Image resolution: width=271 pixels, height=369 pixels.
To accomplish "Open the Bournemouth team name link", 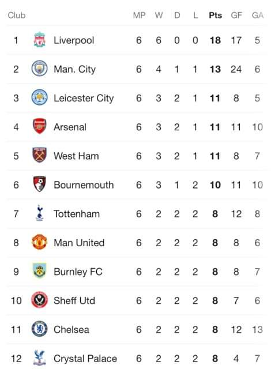I will (84, 185).
